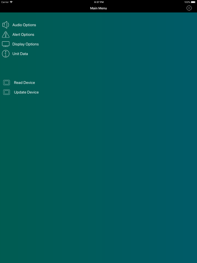The width and height of the screenshot is (197, 263).
Task: Open settings via the gear icon
Action: (189, 8)
